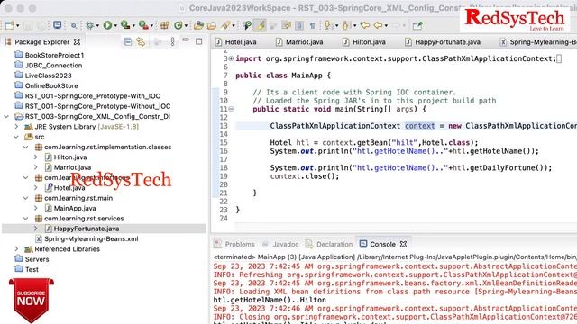The image size is (577, 324).
Task: Select JDBC_Connection project
Action: coord(48,66)
